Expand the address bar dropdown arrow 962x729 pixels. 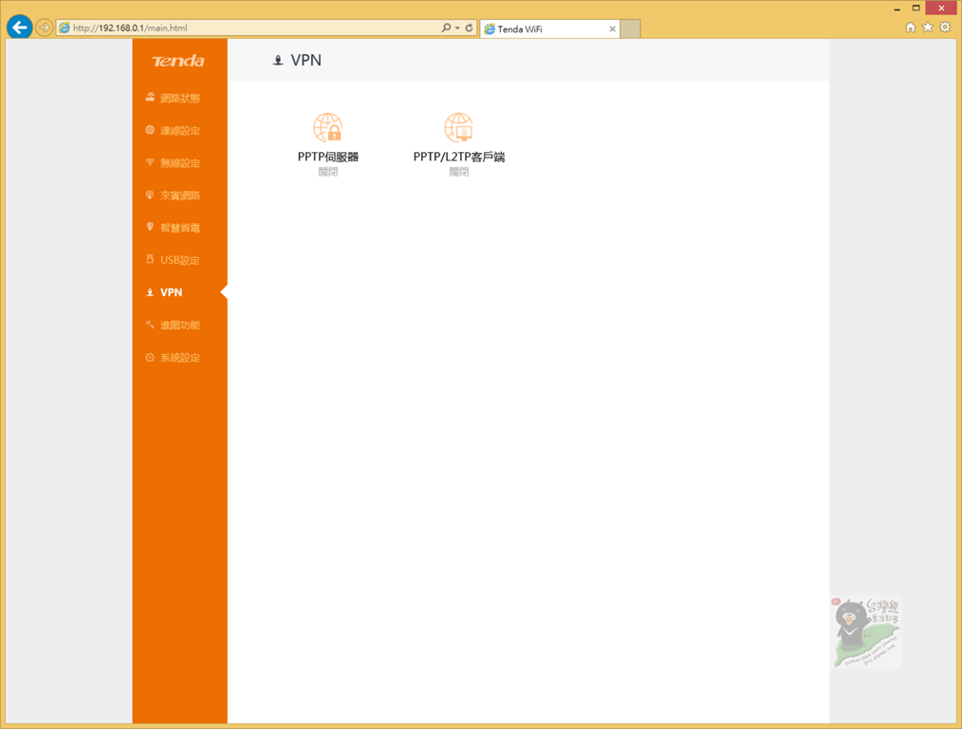click(x=457, y=28)
